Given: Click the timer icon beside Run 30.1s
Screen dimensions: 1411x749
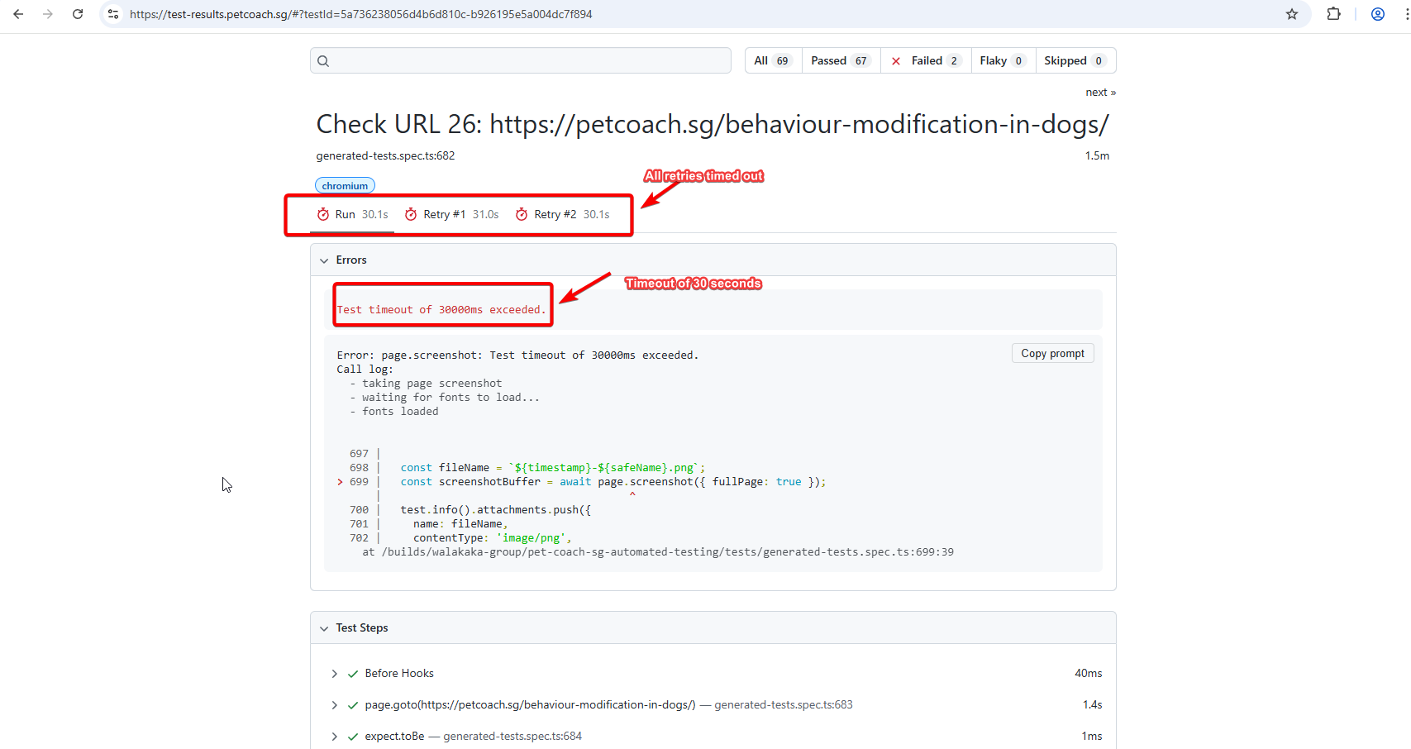Looking at the screenshot, I should point(323,215).
